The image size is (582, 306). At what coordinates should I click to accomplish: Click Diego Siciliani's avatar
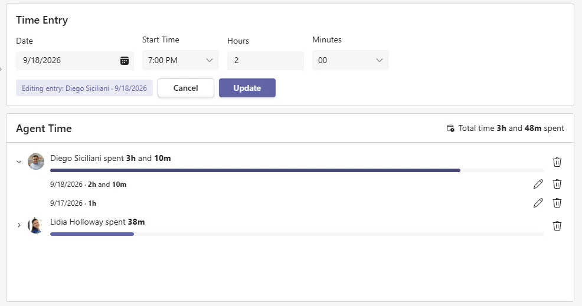tap(36, 162)
